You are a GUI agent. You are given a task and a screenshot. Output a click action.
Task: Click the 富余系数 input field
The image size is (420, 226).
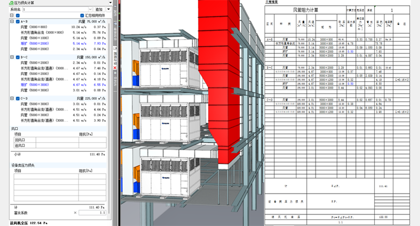point(92,213)
